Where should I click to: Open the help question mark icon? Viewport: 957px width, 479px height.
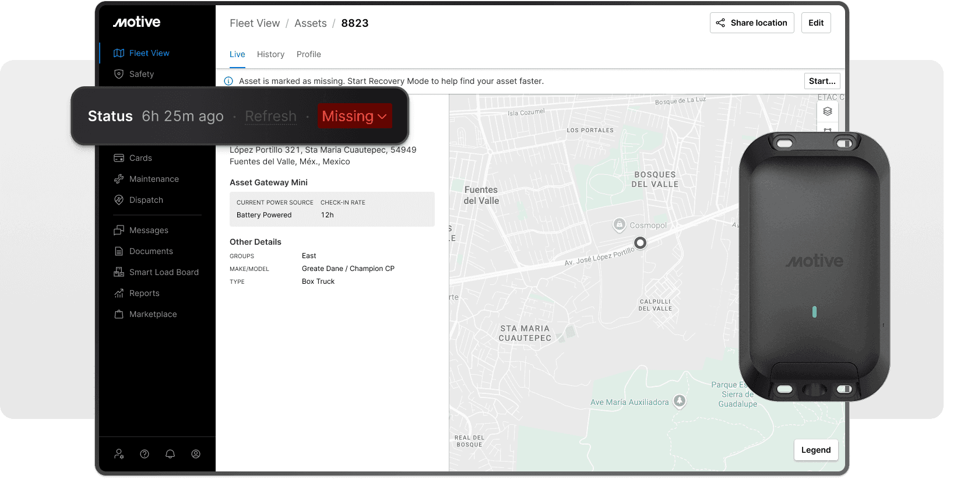145,454
